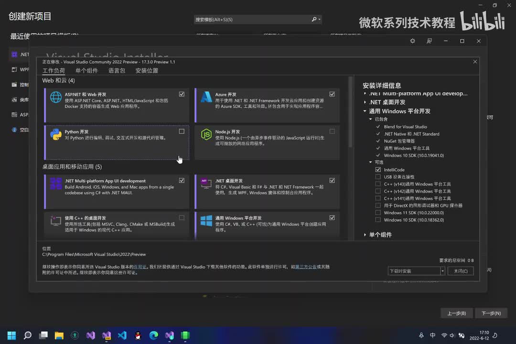Image resolution: width=516 pixels, height=344 pixels.
Task: Open Microsoft Edge from taskbar
Action: point(154,335)
